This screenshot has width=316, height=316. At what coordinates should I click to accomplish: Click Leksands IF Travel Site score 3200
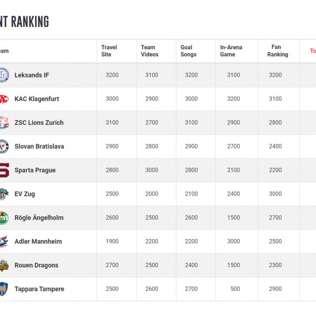tap(112, 75)
